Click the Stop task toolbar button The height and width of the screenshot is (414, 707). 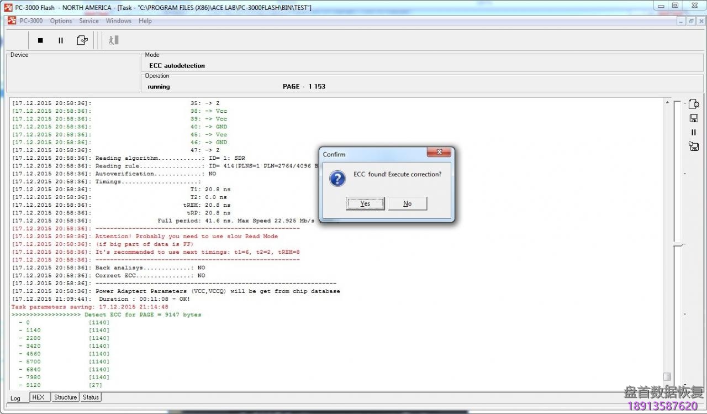(40, 40)
